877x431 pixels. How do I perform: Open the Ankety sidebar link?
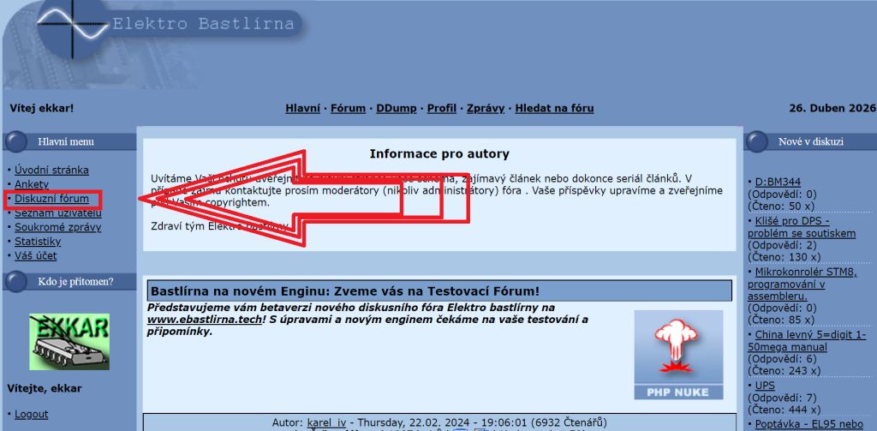(32, 184)
